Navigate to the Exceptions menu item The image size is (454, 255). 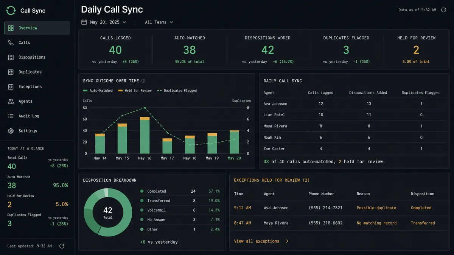click(37, 87)
